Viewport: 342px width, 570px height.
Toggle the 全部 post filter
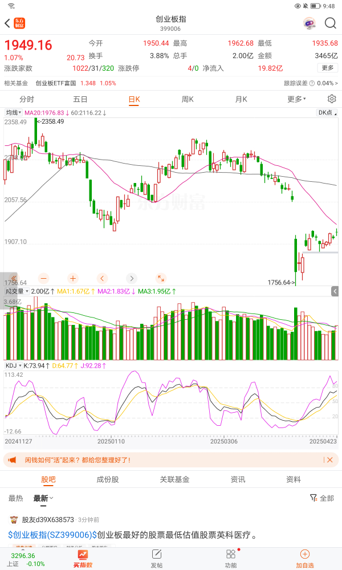click(322, 498)
